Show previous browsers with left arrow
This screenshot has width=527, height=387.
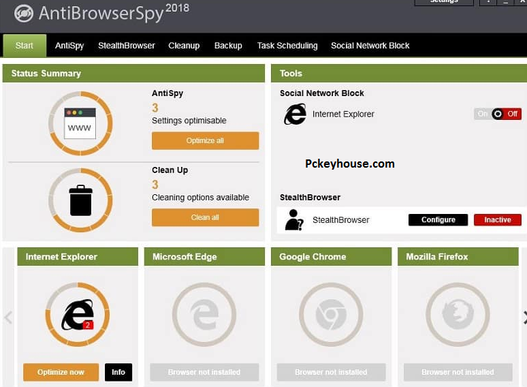[x=8, y=318]
